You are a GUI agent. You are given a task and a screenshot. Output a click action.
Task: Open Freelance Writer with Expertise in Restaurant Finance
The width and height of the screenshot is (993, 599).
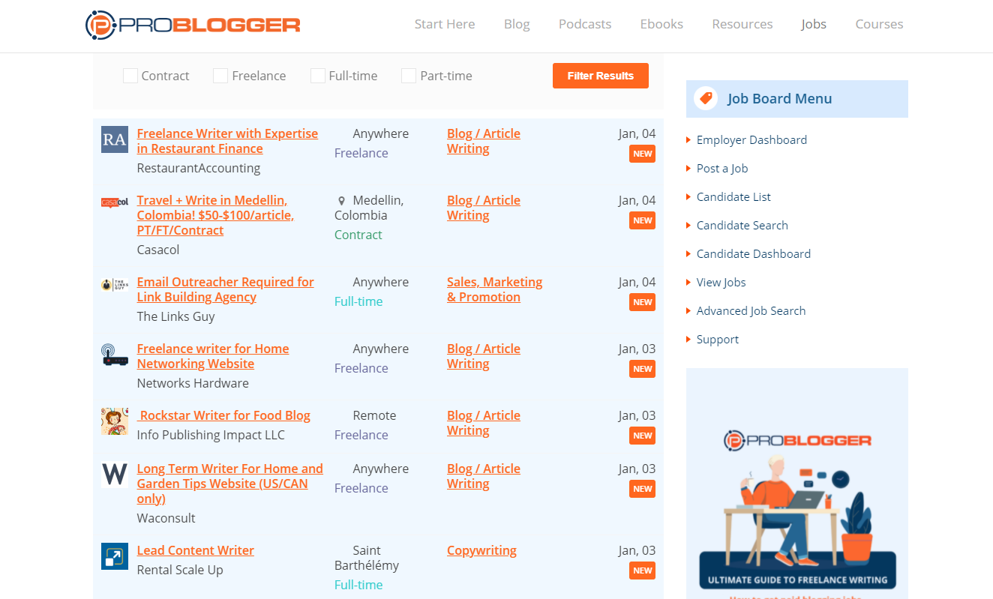(x=227, y=141)
